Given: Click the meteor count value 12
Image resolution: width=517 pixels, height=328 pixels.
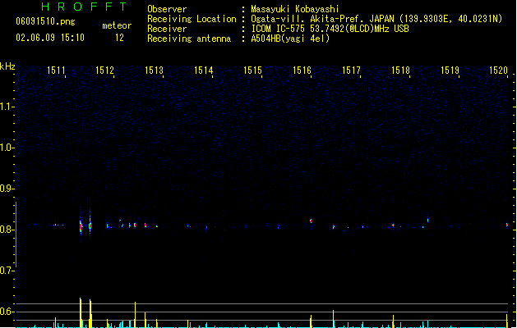Looking at the screenshot, I should pyautogui.click(x=119, y=38).
